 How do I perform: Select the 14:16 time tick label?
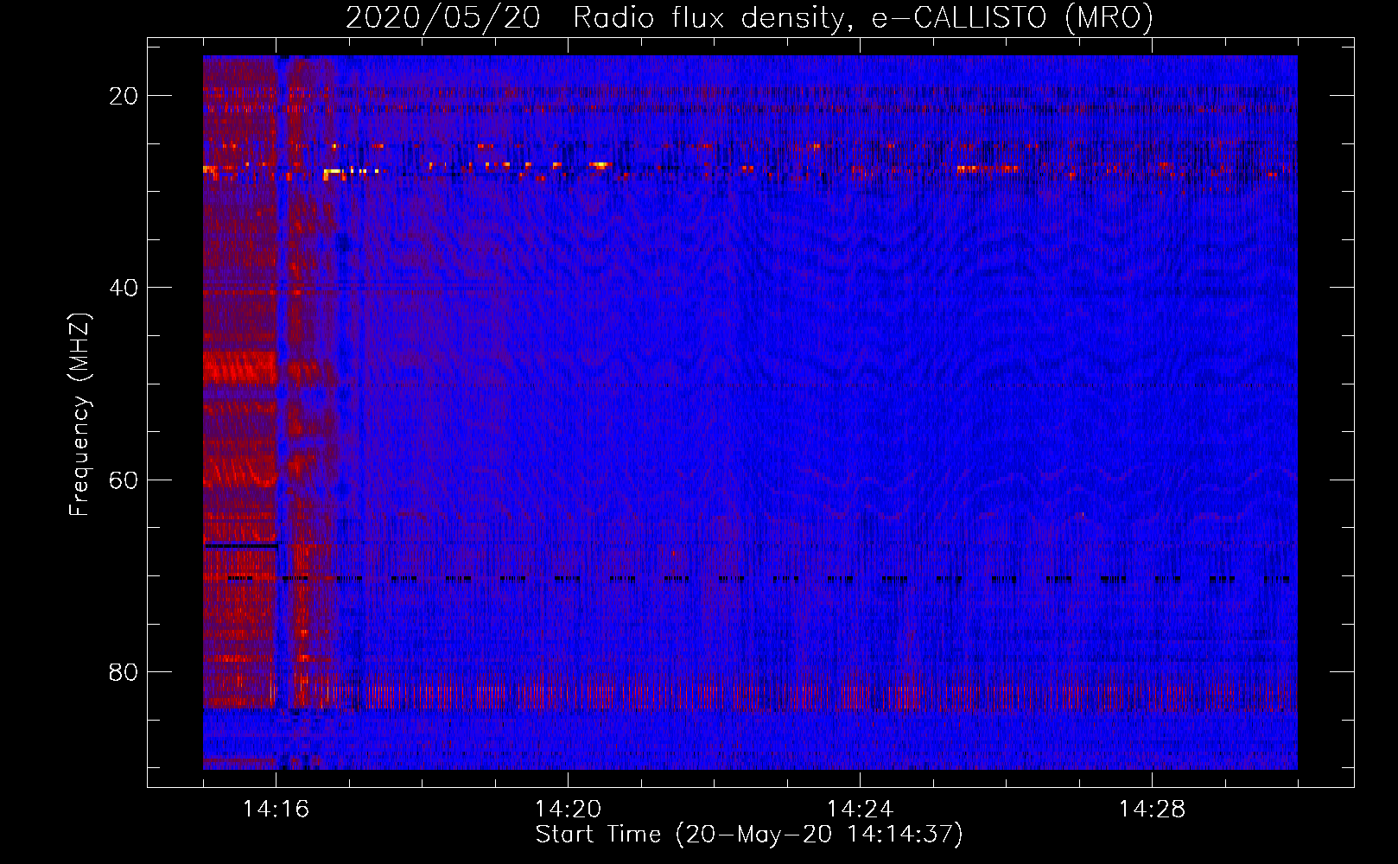276,810
